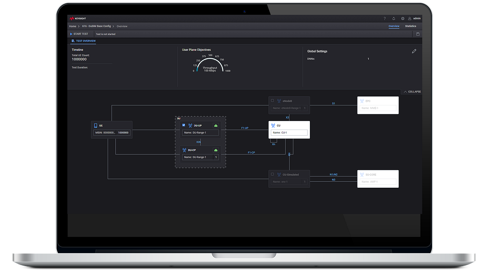Image resolution: width=491 pixels, height=275 pixels.
Task: Click the Timeline heading
Action: [x=77, y=50]
